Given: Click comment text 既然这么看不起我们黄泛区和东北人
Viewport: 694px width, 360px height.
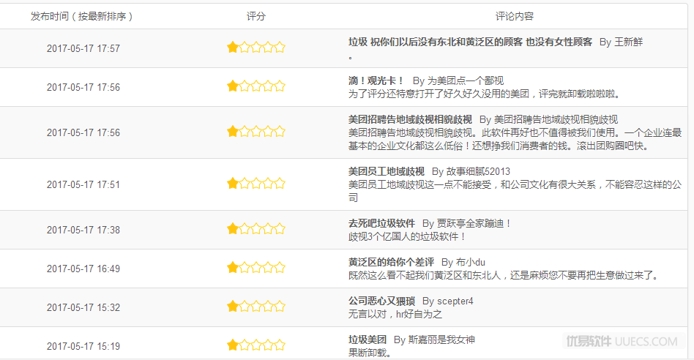Looking at the screenshot, I should [425, 275].
